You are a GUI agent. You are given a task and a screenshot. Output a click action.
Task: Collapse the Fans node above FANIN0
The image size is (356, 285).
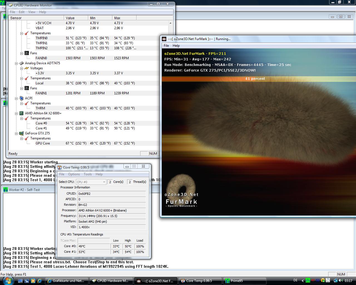click(21, 53)
